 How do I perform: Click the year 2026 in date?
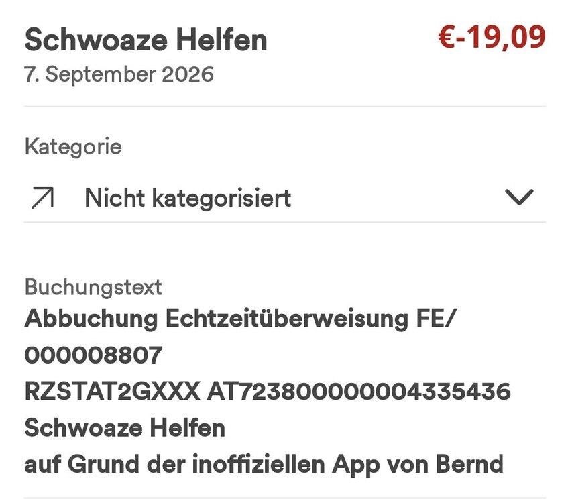[x=188, y=74]
